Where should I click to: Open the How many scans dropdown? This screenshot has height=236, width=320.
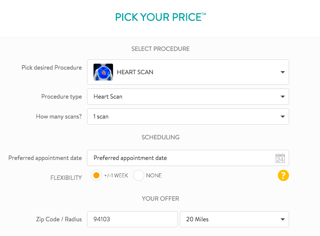click(x=188, y=117)
